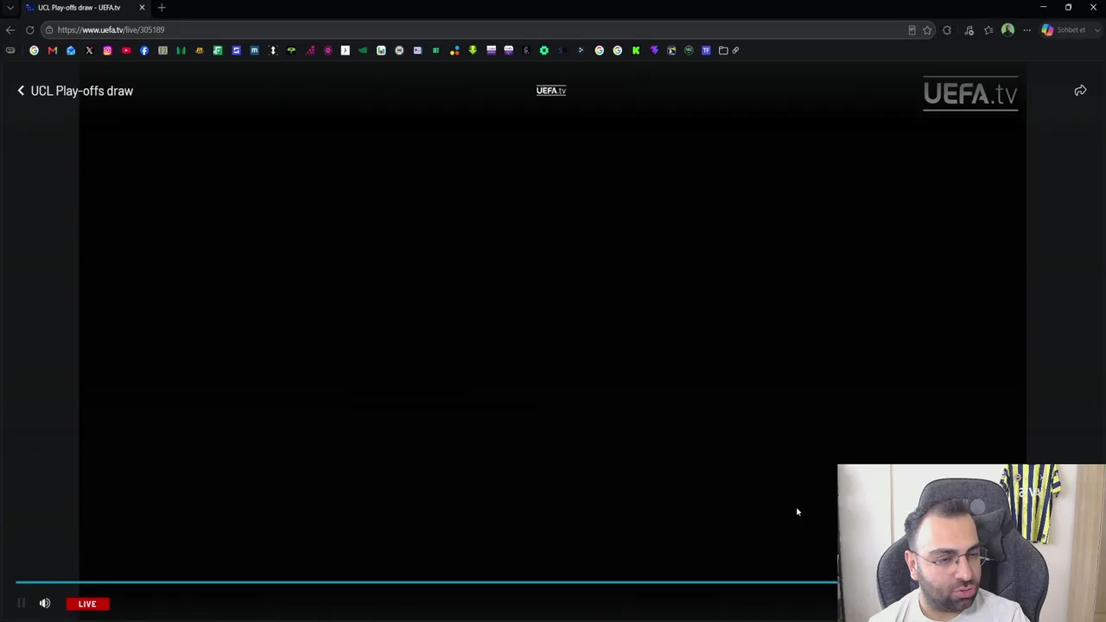Open the browser three-dots settings menu
The width and height of the screenshot is (1106, 622).
(x=1027, y=29)
